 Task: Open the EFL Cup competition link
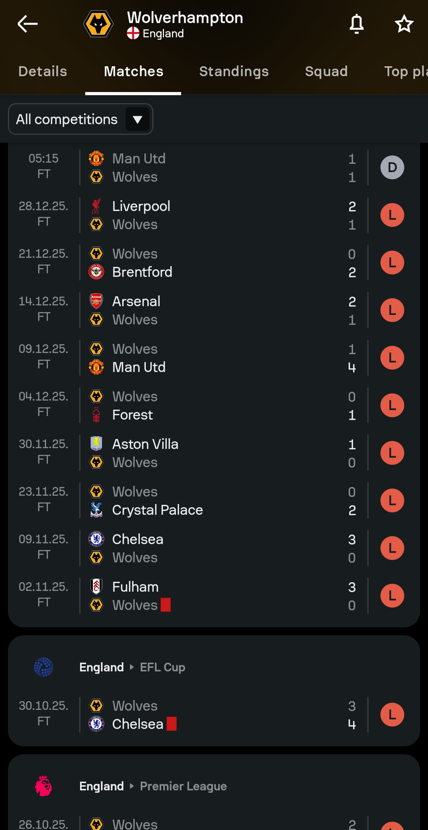tap(162, 667)
